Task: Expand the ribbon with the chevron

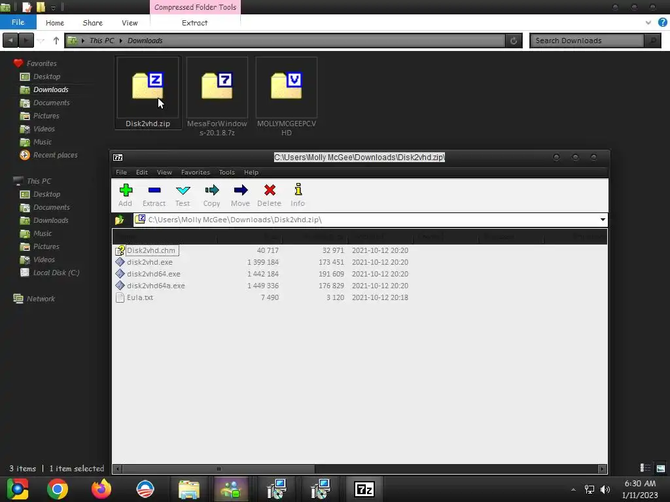Action: (x=648, y=23)
